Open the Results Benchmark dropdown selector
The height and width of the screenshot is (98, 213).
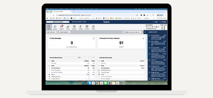click(79, 58)
